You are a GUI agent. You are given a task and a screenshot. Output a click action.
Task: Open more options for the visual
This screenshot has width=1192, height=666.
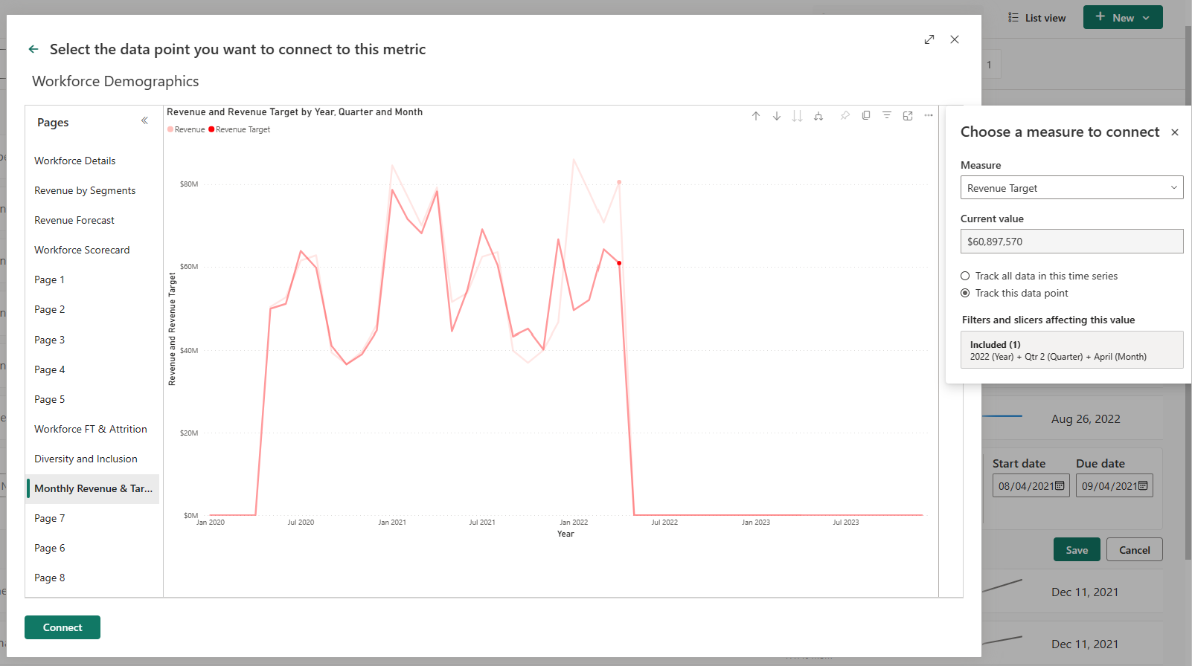[x=928, y=116]
